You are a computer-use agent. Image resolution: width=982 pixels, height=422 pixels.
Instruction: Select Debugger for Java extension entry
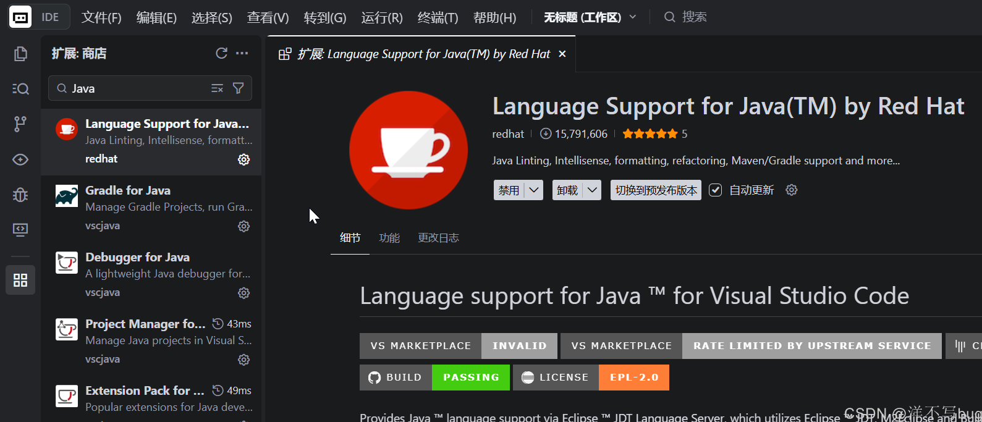click(151, 276)
